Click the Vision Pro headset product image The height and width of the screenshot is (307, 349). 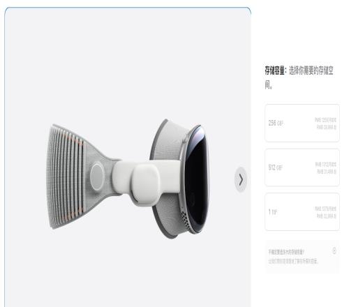tap(128, 179)
